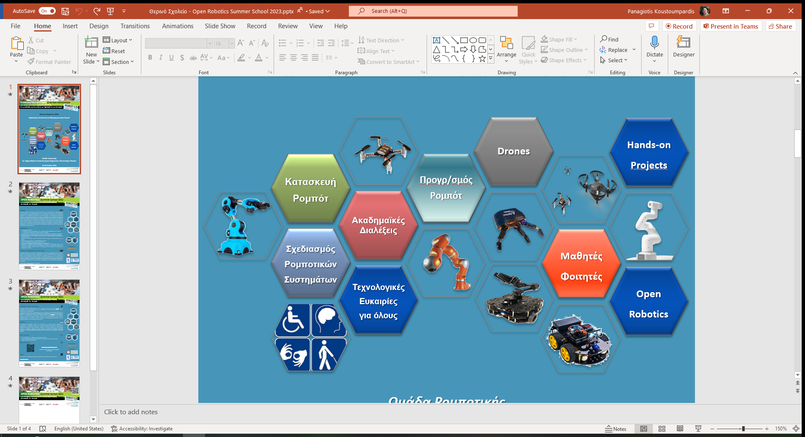Fit slide to current window
805x437 pixels.
click(x=796, y=429)
